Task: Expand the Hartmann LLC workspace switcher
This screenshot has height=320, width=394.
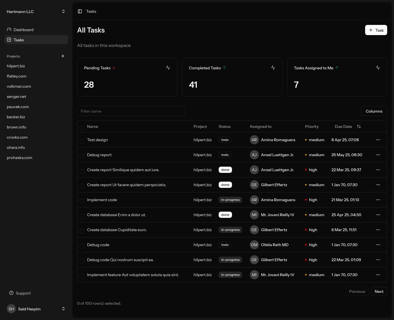Action: tap(63, 11)
